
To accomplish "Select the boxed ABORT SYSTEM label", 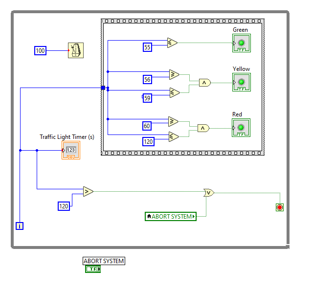I will tap(104, 261).
